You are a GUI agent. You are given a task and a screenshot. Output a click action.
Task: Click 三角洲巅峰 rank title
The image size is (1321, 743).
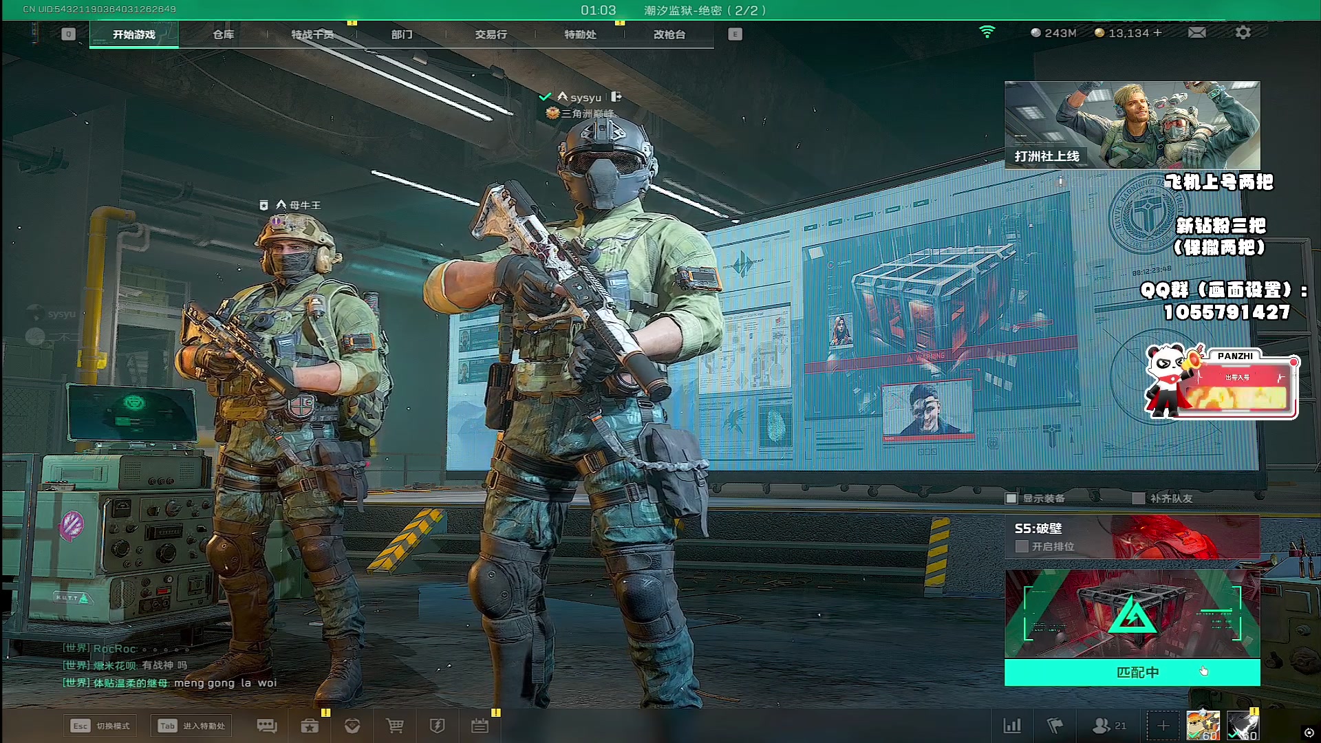[588, 114]
